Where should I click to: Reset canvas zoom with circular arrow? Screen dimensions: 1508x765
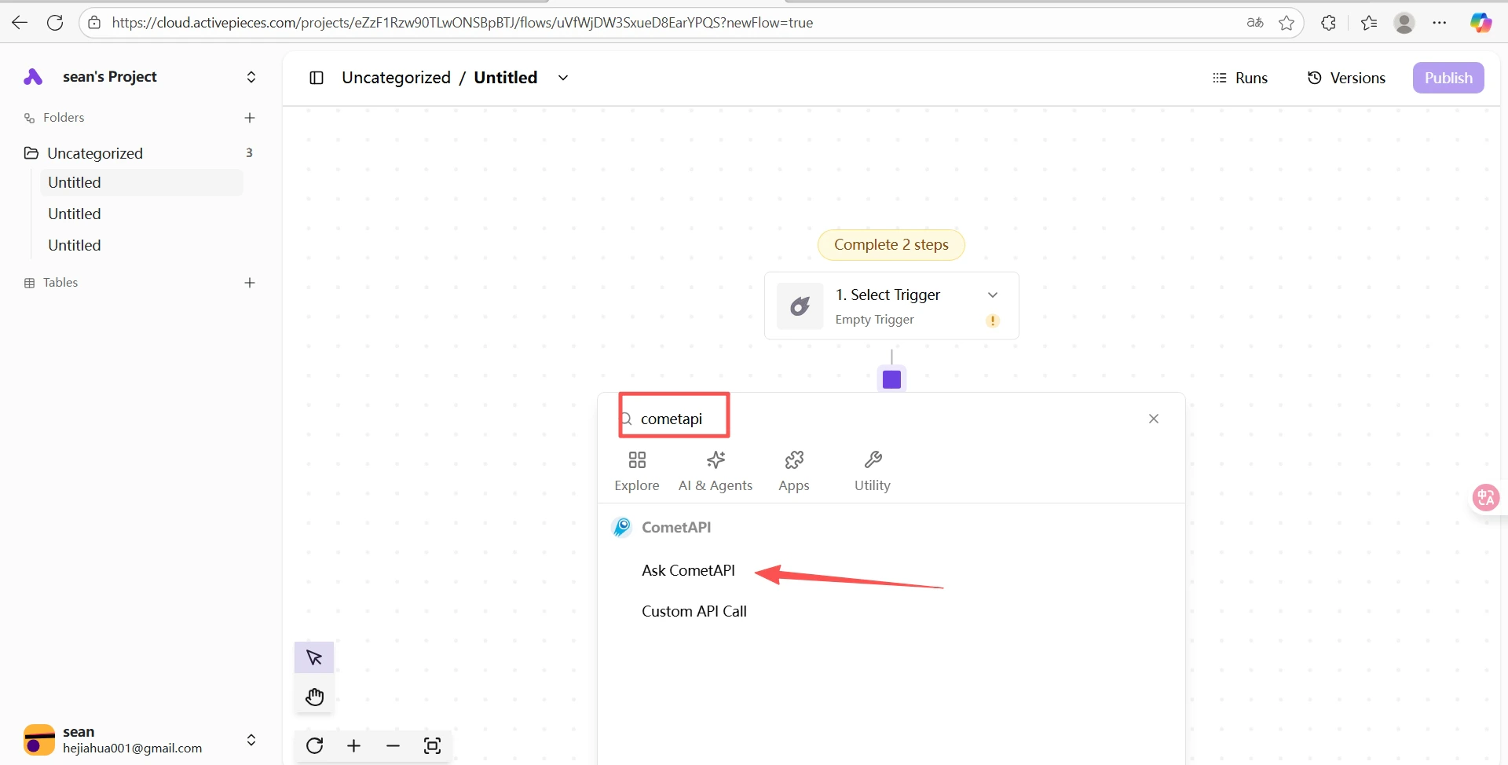[x=315, y=745]
